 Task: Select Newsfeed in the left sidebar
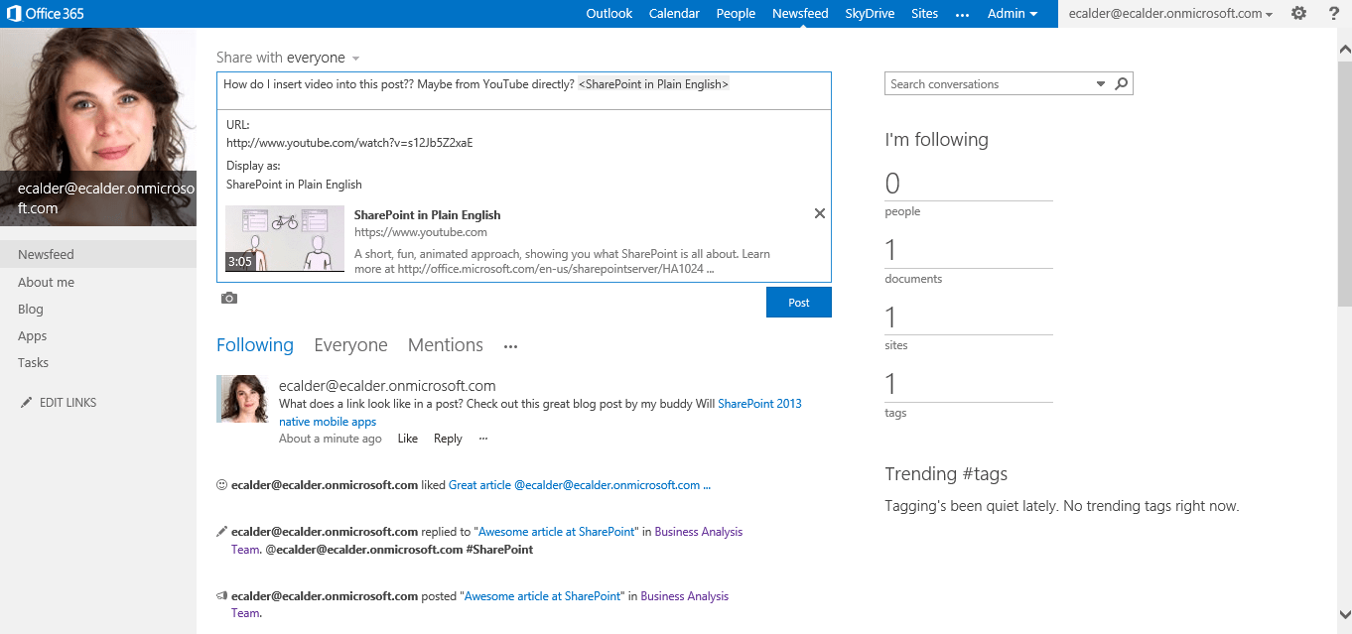tap(98, 255)
